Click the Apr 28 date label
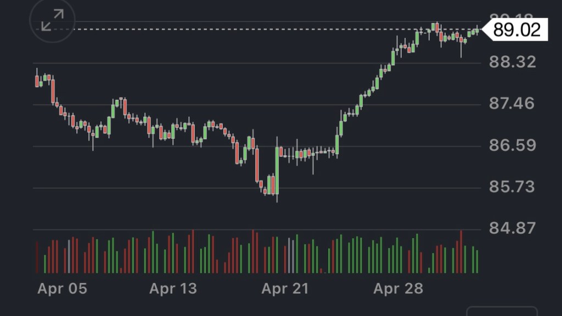This screenshot has width=562, height=316. point(398,289)
